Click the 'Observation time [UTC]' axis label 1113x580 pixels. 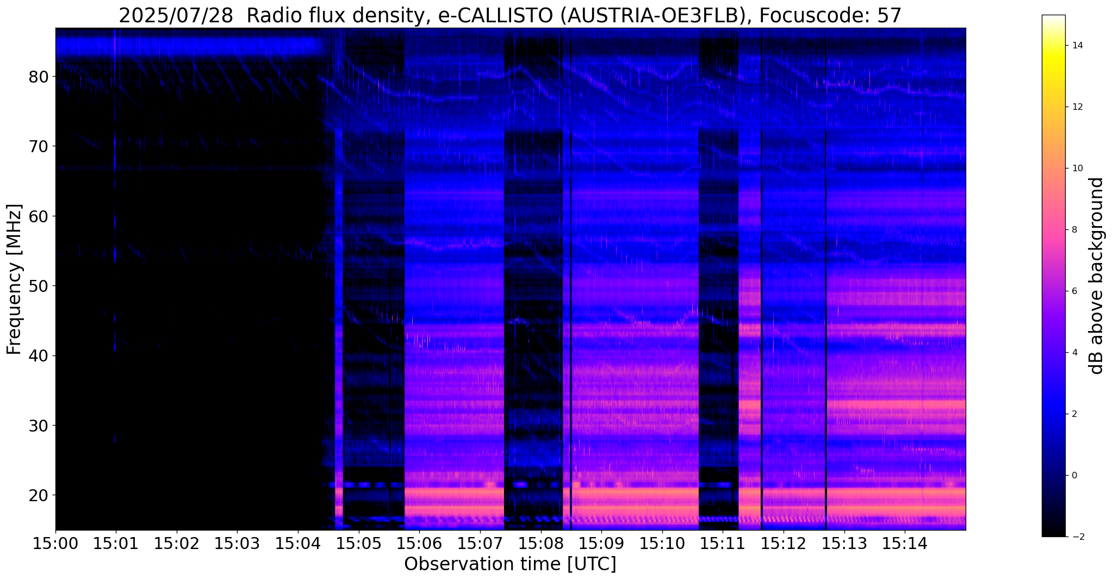510,564
